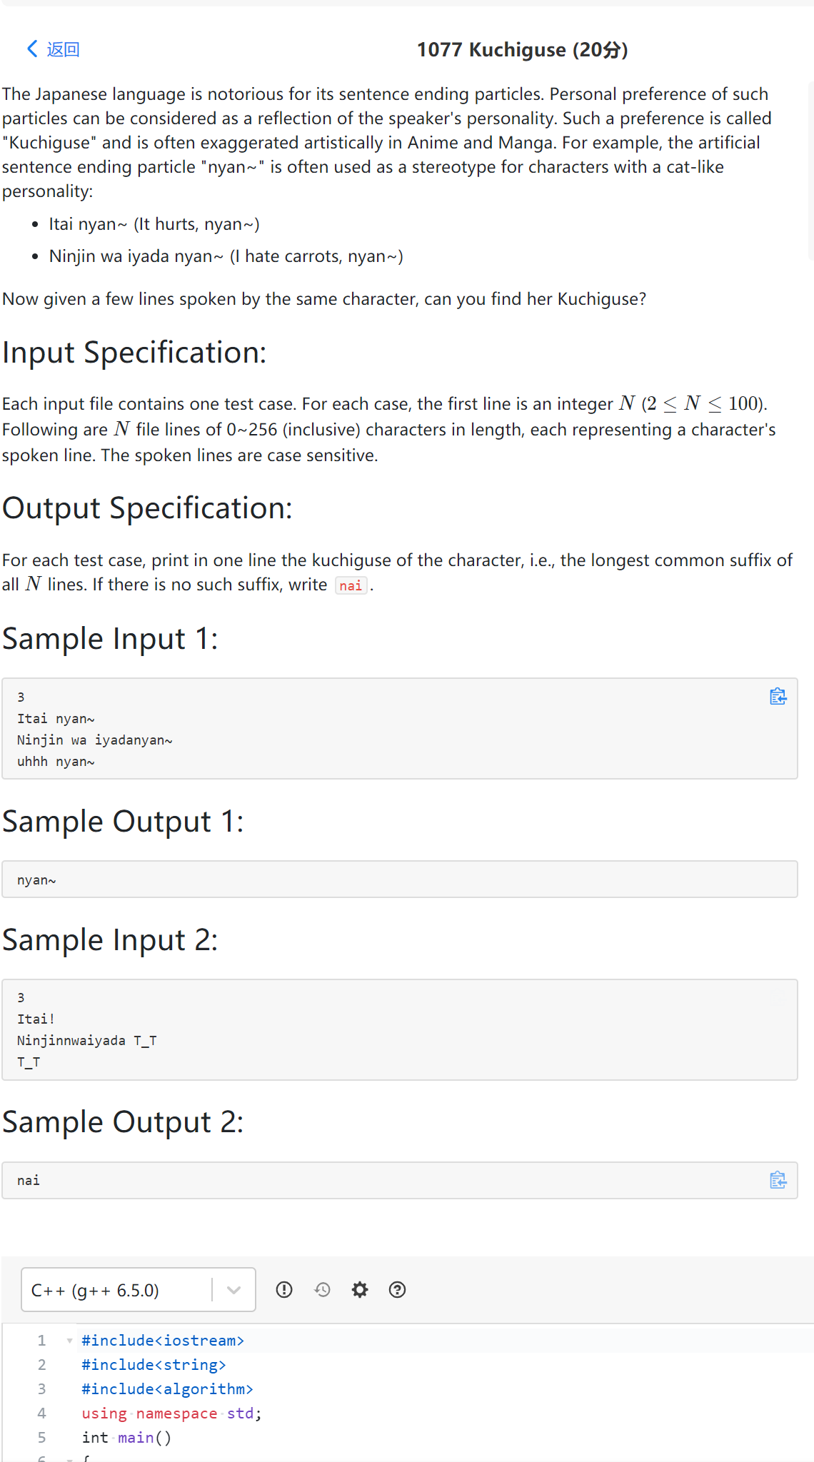Open the C++ (g++ 6.5.0) language selector
This screenshot has width=814, height=1462.
click(139, 1290)
